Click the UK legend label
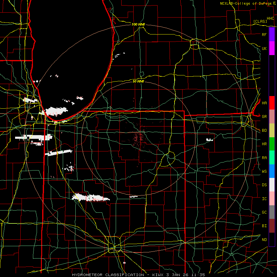This screenshot has height=277, width=277. coord(264,48)
